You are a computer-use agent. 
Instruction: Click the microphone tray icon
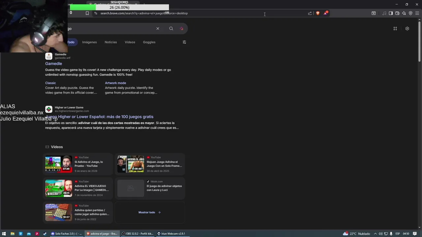tap(391, 234)
